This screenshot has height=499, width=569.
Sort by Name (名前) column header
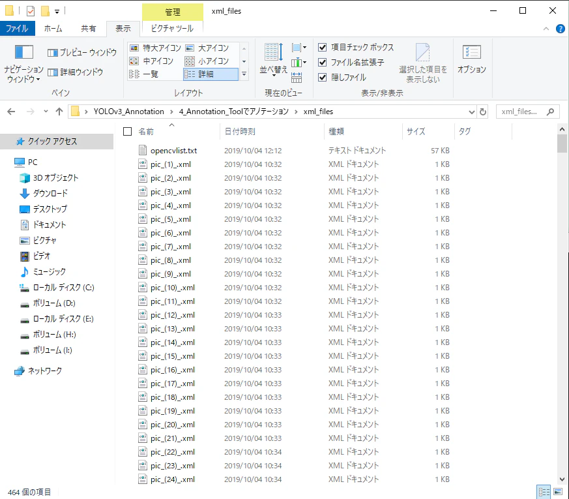click(x=146, y=132)
